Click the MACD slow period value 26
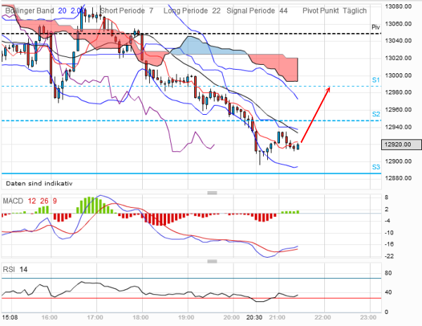422x326 pixels. point(44,201)
